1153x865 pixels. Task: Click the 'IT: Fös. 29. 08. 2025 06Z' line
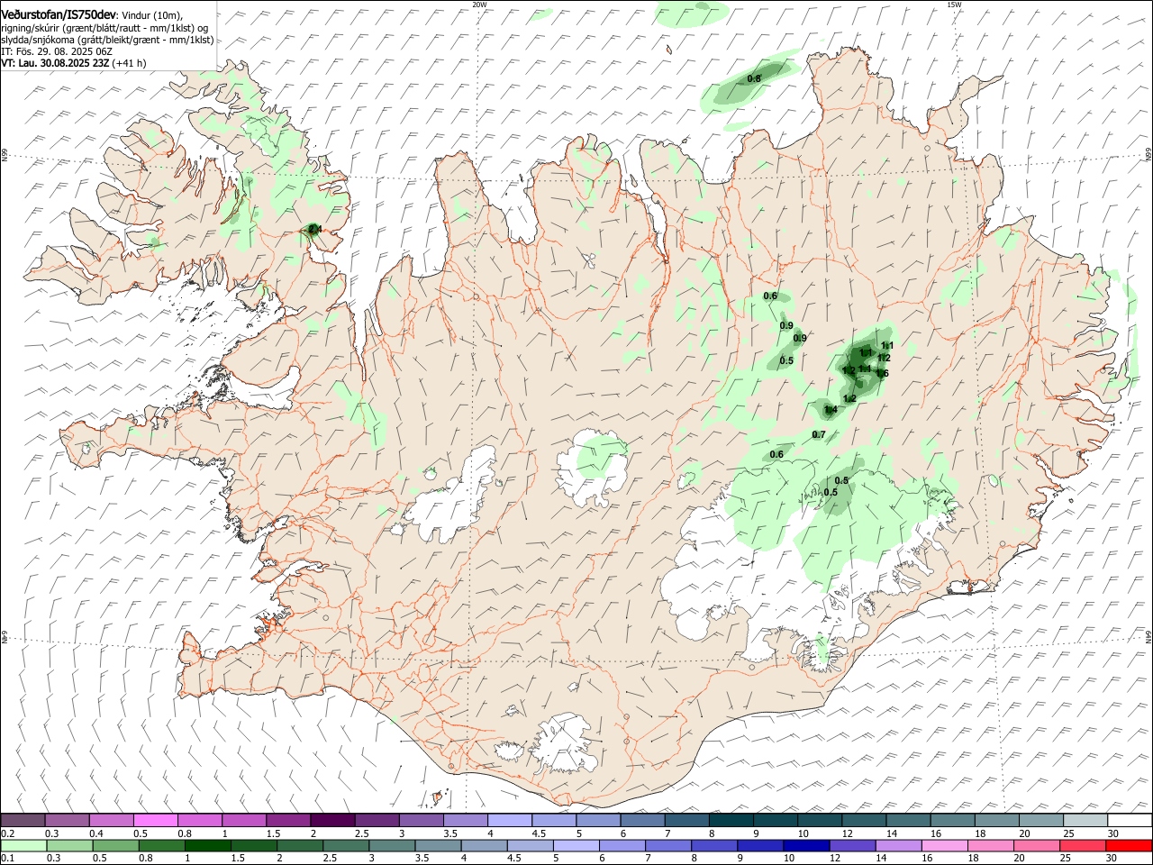tap(59, 52)
